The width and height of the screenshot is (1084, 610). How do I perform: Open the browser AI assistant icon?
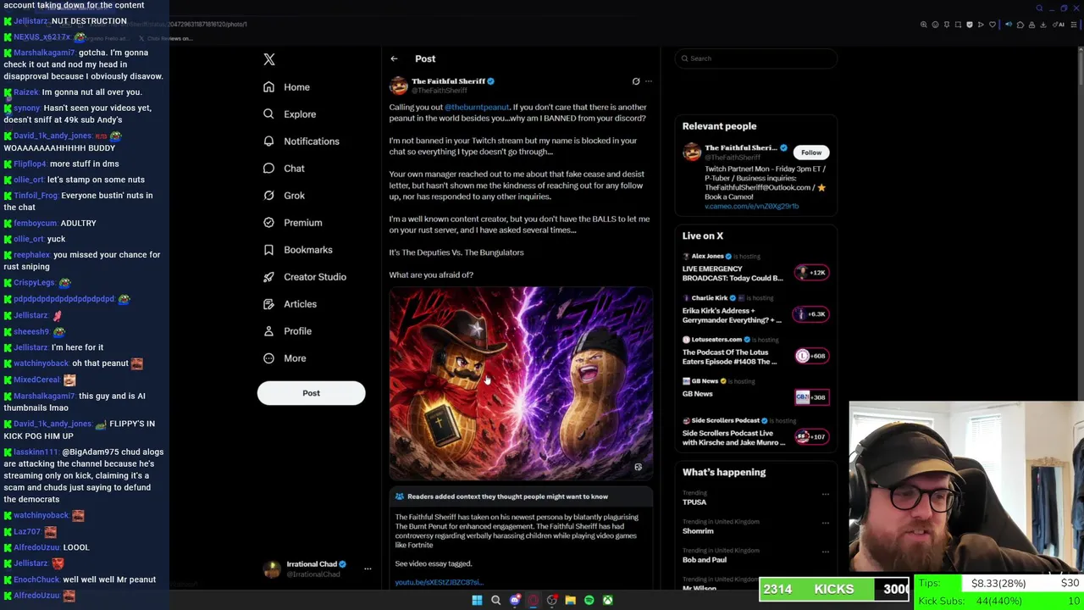[x=1059, y=25]
